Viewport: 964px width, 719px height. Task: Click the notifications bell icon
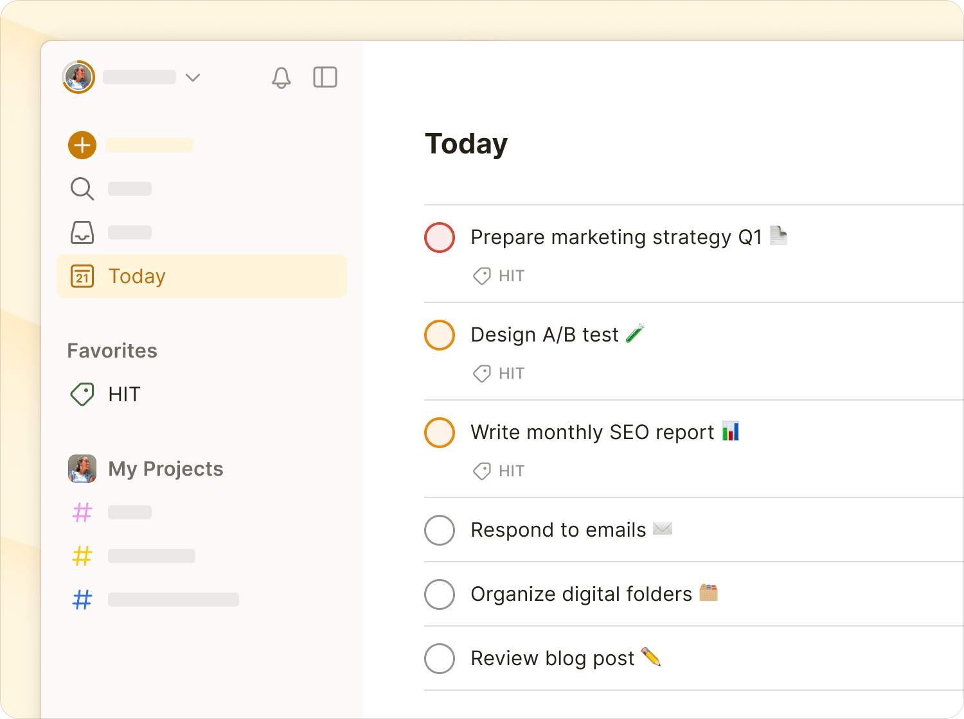281,78
